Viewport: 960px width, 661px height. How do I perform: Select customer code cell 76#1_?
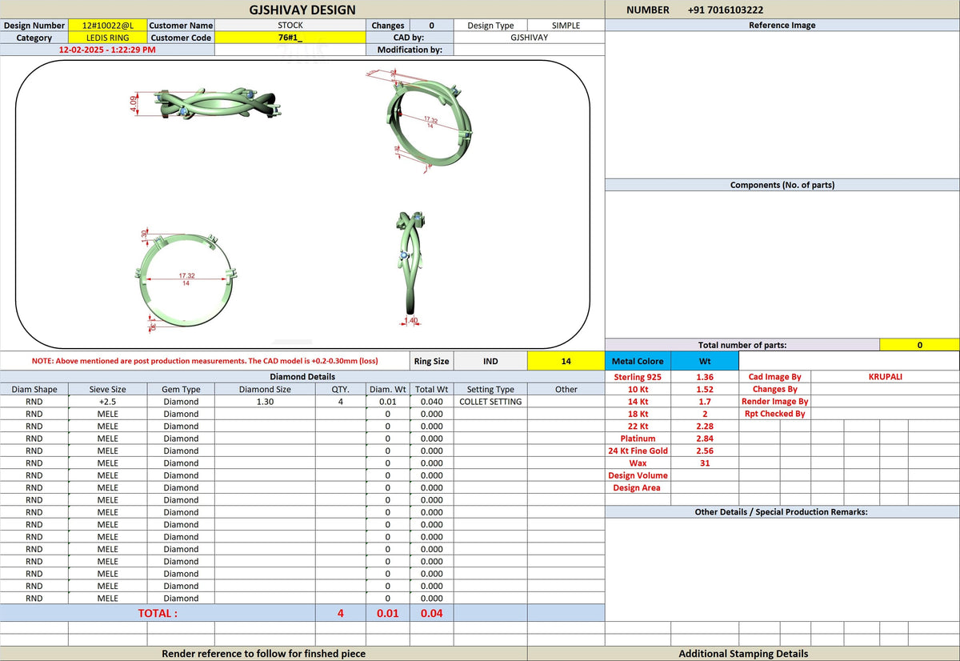pyautogui.click(x=290, y=38)
